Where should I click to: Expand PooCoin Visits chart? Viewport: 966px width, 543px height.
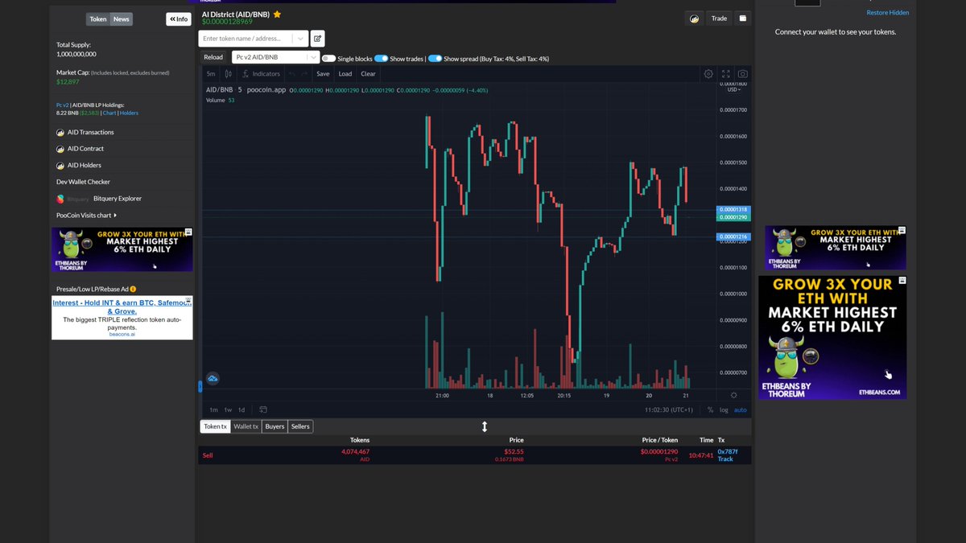[86, 215]
